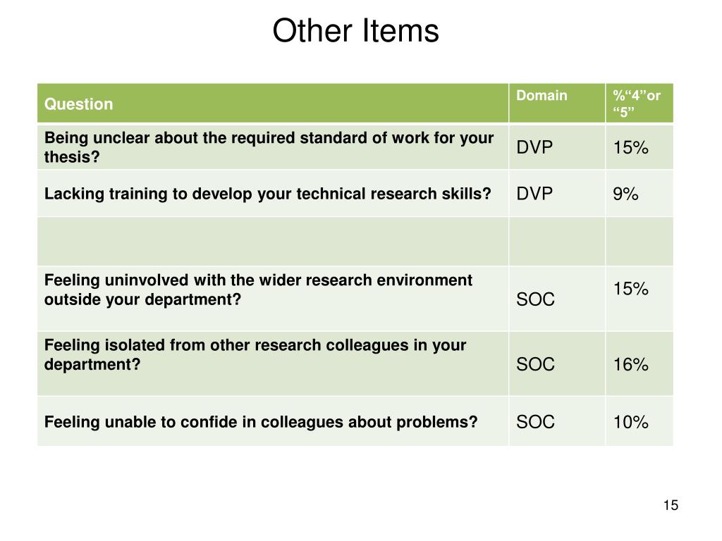Click the slide number 15
722x541 pixels.
tap(671, 505)
